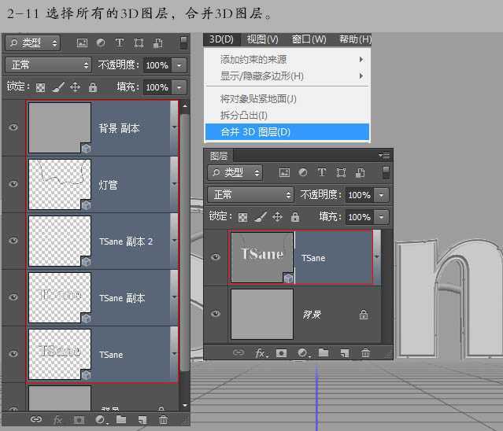Open the 帮助(H) menu
This screenshot has height=431, width=503.
(x=355, y=39)
